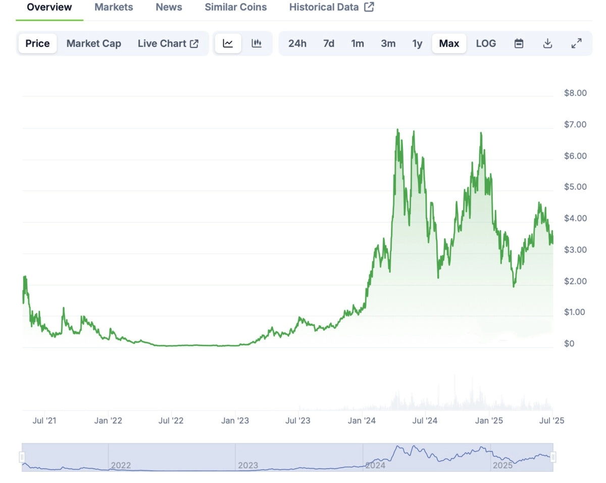This screenshot has width=606, height=483.
Task: Select the 7d time range
Action: [x=329, y=43]
